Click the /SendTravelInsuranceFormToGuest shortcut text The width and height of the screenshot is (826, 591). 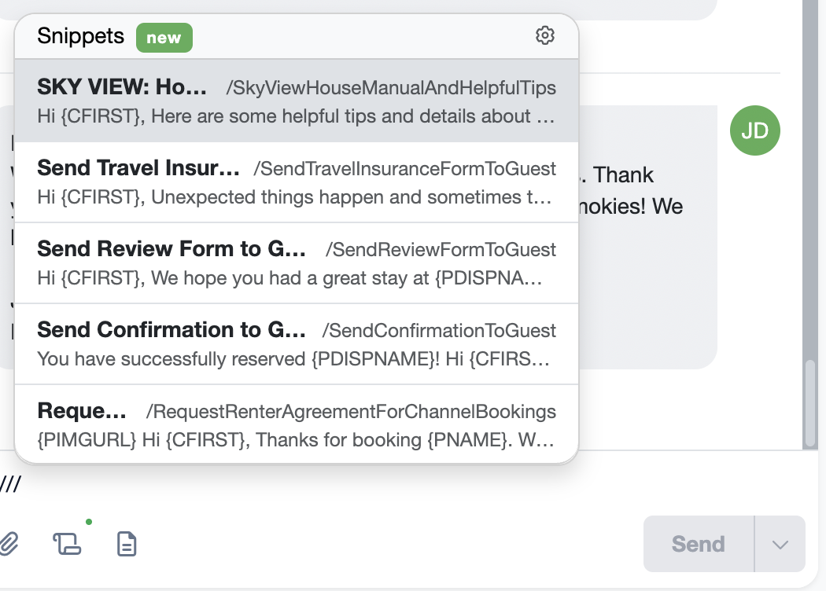click(x=404, y=168)
